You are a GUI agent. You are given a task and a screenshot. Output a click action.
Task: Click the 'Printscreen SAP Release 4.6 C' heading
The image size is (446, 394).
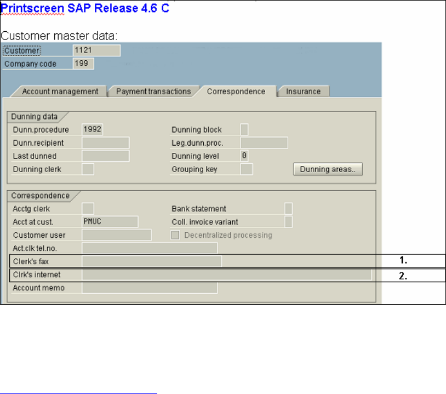coord(85,8)
